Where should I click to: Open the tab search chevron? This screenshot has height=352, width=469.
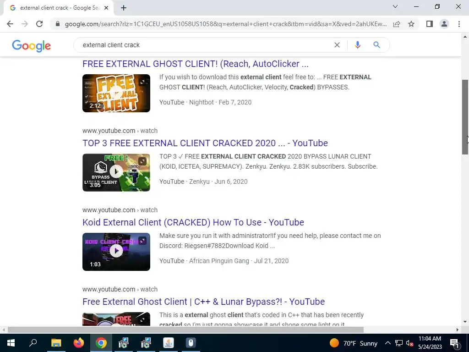[395, 6]
